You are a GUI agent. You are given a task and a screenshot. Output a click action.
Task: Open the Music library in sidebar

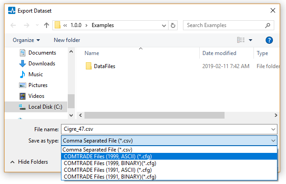tap(35, 74)
